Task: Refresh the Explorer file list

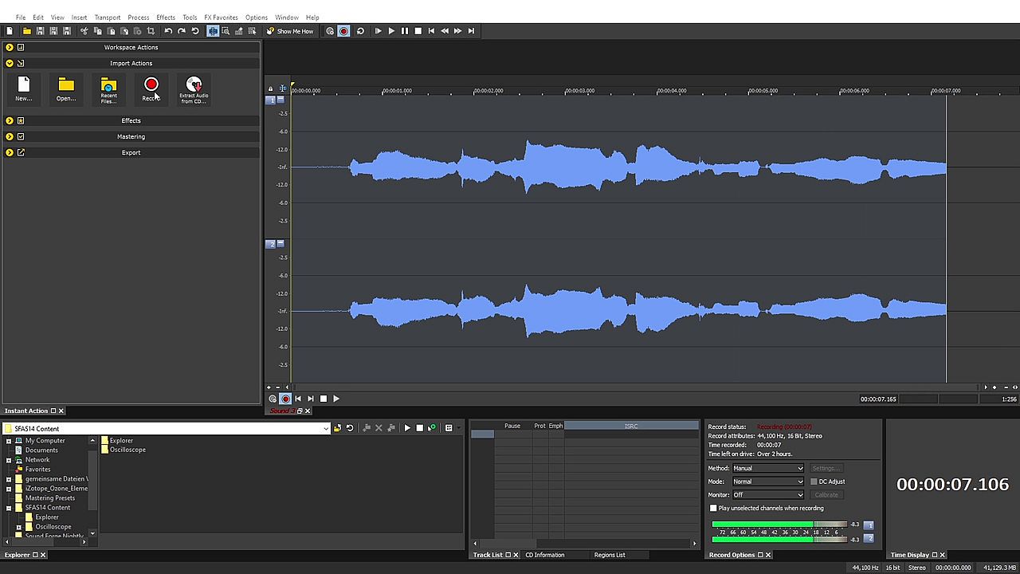Action: click(349, 428)
